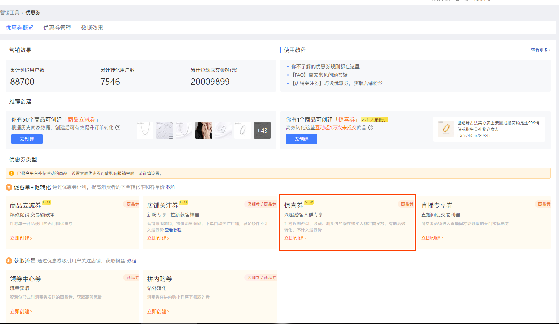
Task: Click help icon beside 惊喜券 description
Action: pyautogui.click(x=371, y=128)
